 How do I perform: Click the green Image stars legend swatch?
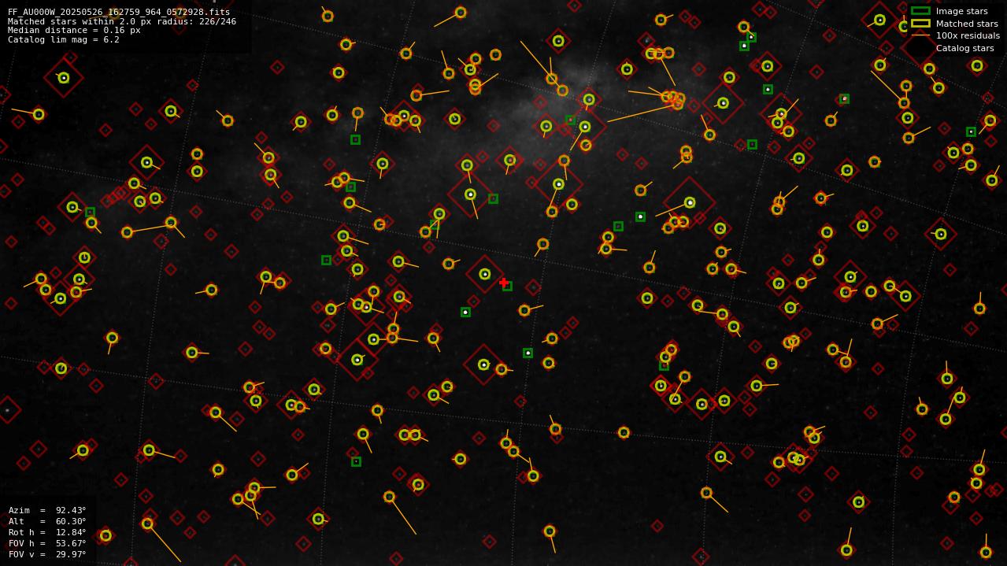tap(920, 11)
